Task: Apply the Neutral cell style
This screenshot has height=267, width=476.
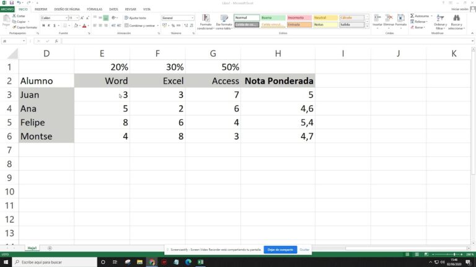Action: click(x=325, y=18)
